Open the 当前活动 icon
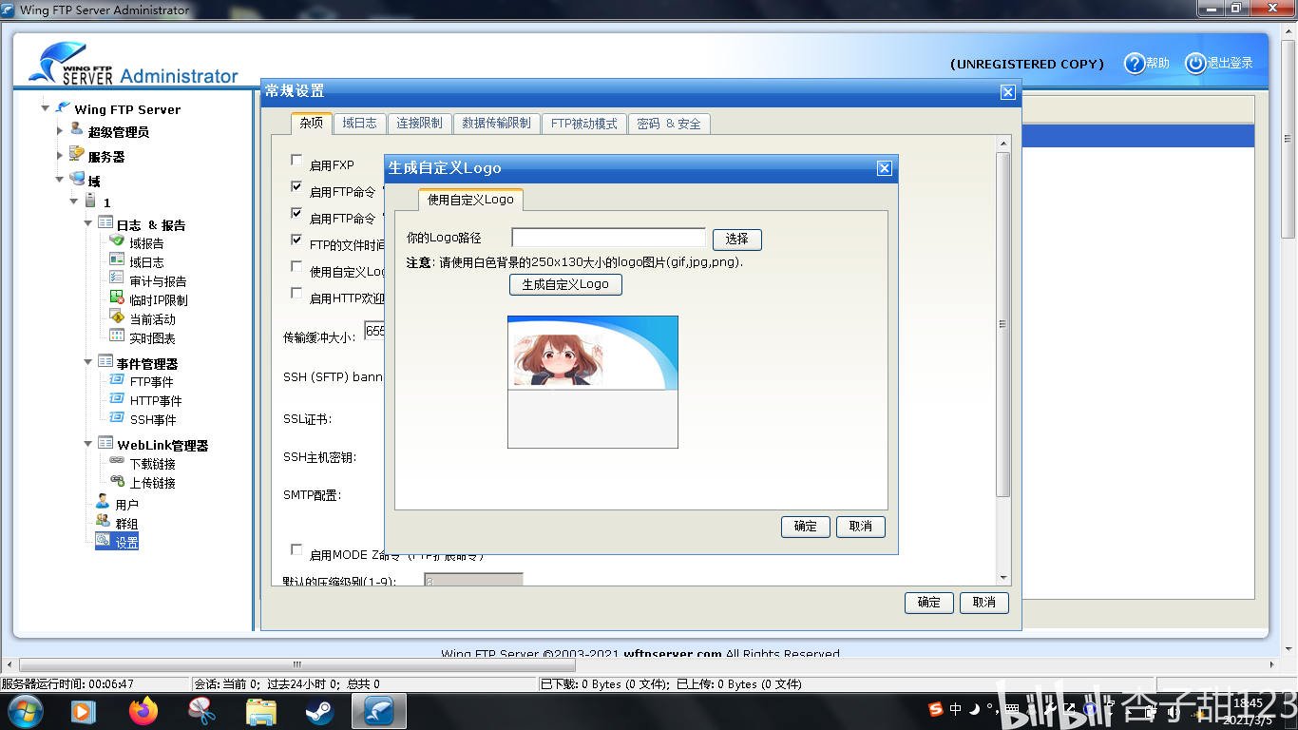 point(117,317)
